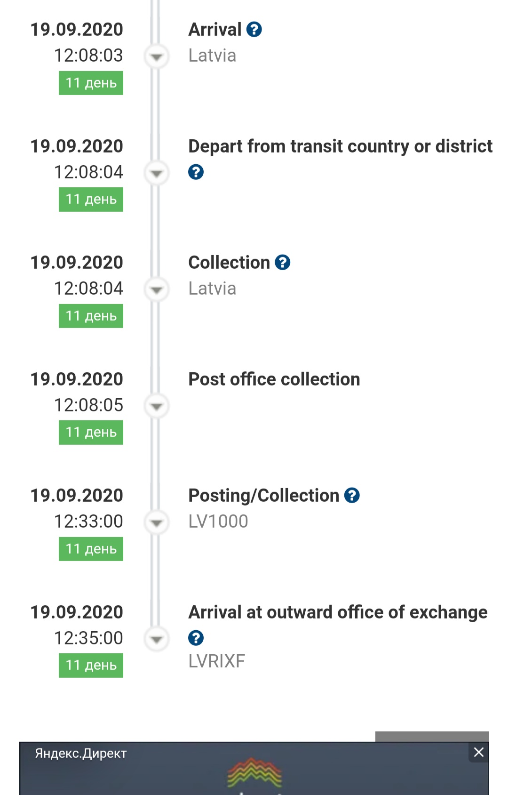508x795 pixels.
Task: Select the Post office collection status title
Action: [x=274, y=379]
